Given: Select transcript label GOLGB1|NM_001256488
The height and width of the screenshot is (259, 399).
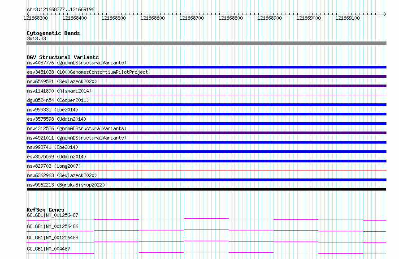Looking at the screenshot, I should tap(52, 238).
